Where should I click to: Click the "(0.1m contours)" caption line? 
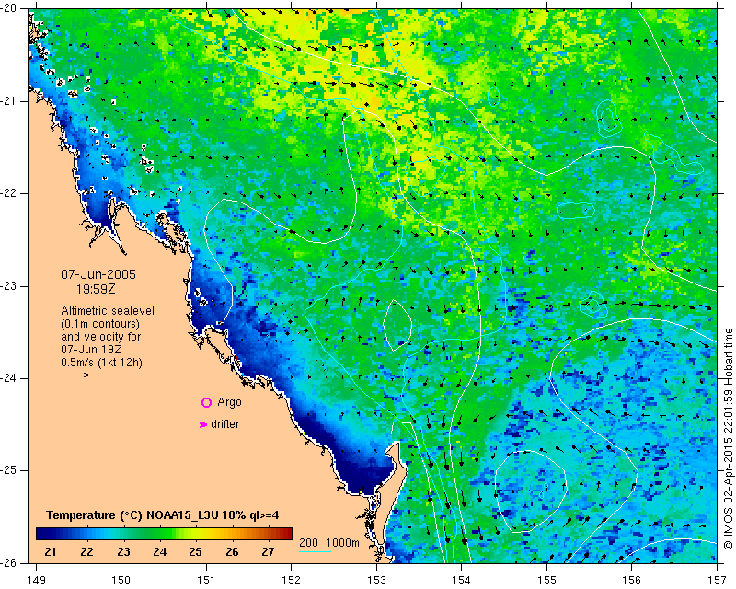coord(100,324)
